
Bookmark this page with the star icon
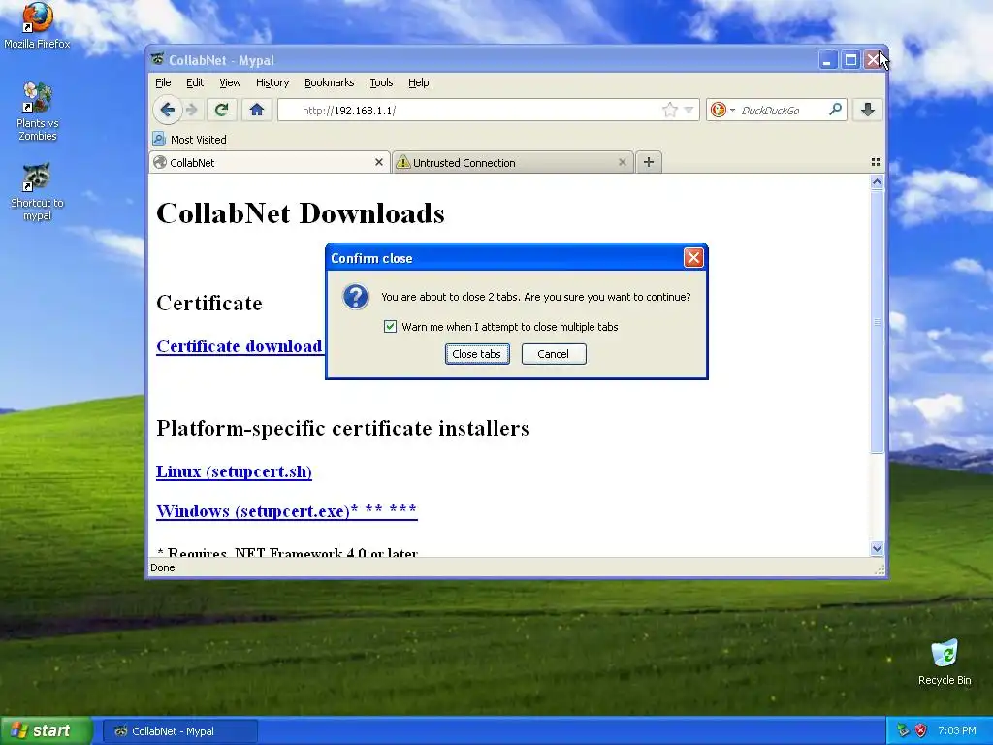669,111
